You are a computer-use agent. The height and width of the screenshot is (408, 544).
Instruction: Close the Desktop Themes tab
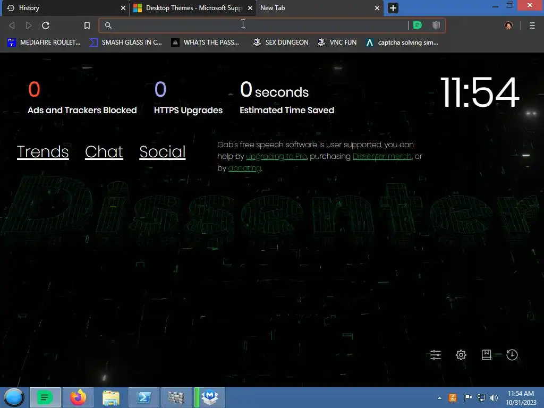(x=250, y=8)
